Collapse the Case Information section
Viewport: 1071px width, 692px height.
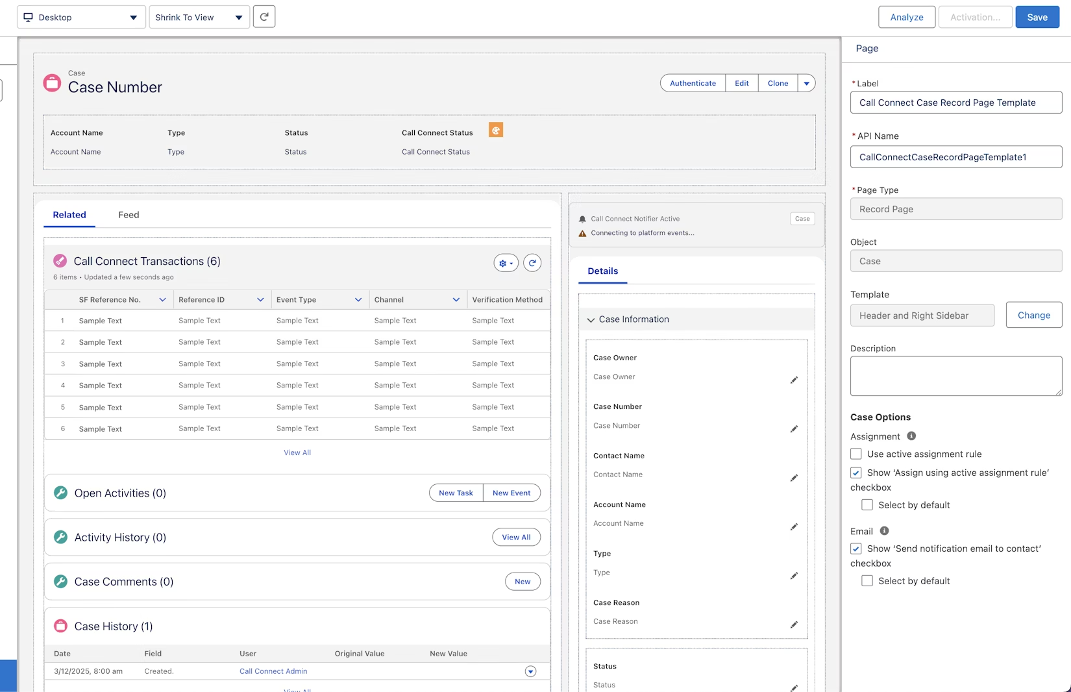tap(591, 319)
